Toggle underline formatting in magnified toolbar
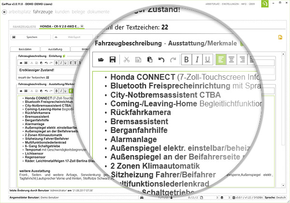 (208, 60)
